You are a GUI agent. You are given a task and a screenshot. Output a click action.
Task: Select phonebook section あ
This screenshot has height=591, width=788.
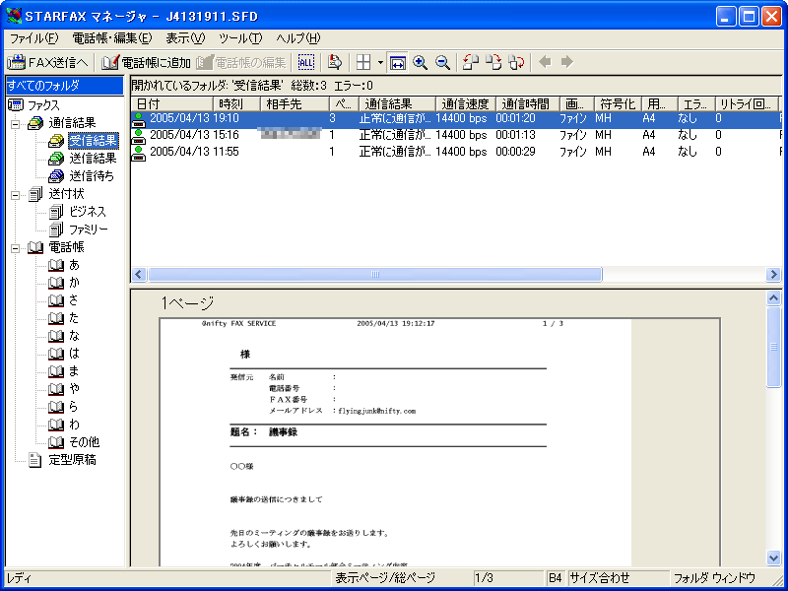pyautogui.click(x=75, y=265)
